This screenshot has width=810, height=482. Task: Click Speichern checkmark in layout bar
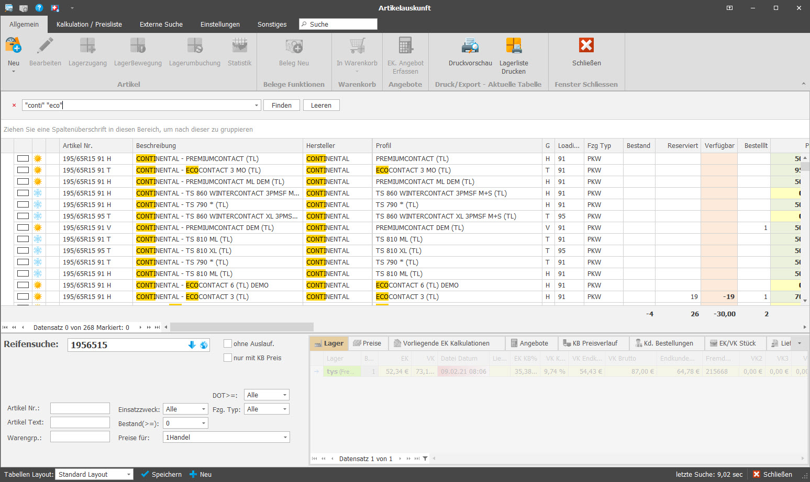pos(145,474)
